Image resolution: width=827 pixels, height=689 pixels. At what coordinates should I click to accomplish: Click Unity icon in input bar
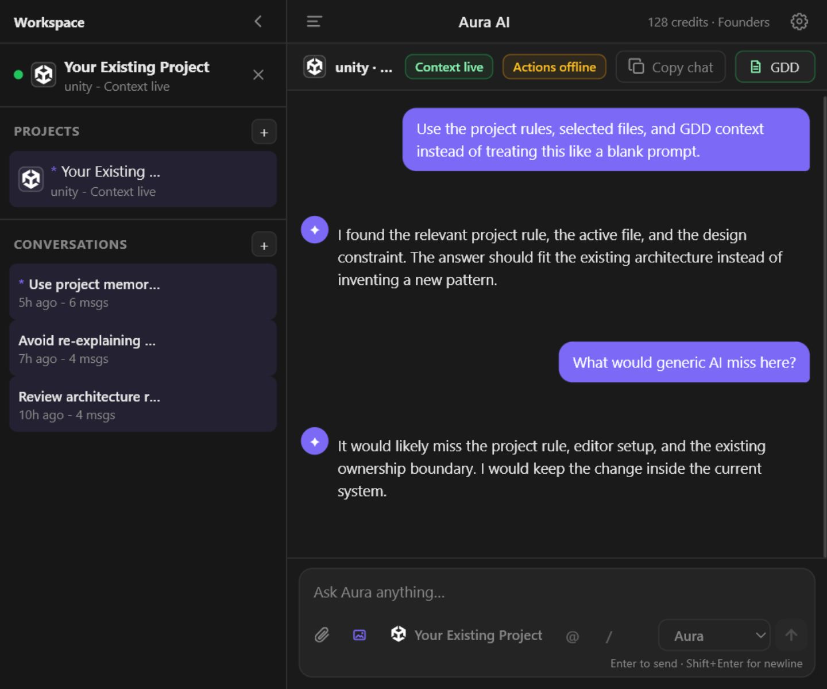(399, 634)
